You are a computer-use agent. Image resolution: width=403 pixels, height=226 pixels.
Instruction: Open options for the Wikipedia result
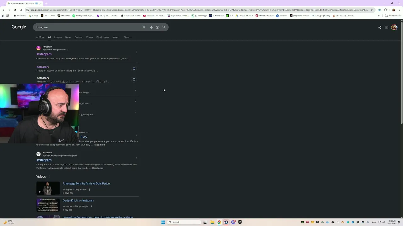pyautogui.click(x=136, y=158)
